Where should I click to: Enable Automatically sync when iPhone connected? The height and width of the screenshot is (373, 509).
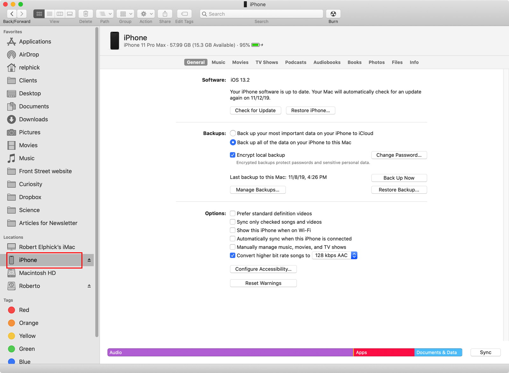pyautogui.click(x=233, y=239)
